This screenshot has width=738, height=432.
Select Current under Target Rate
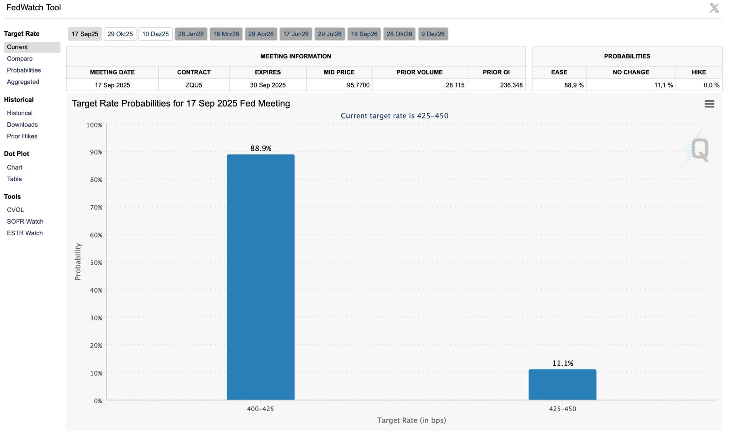32,47
